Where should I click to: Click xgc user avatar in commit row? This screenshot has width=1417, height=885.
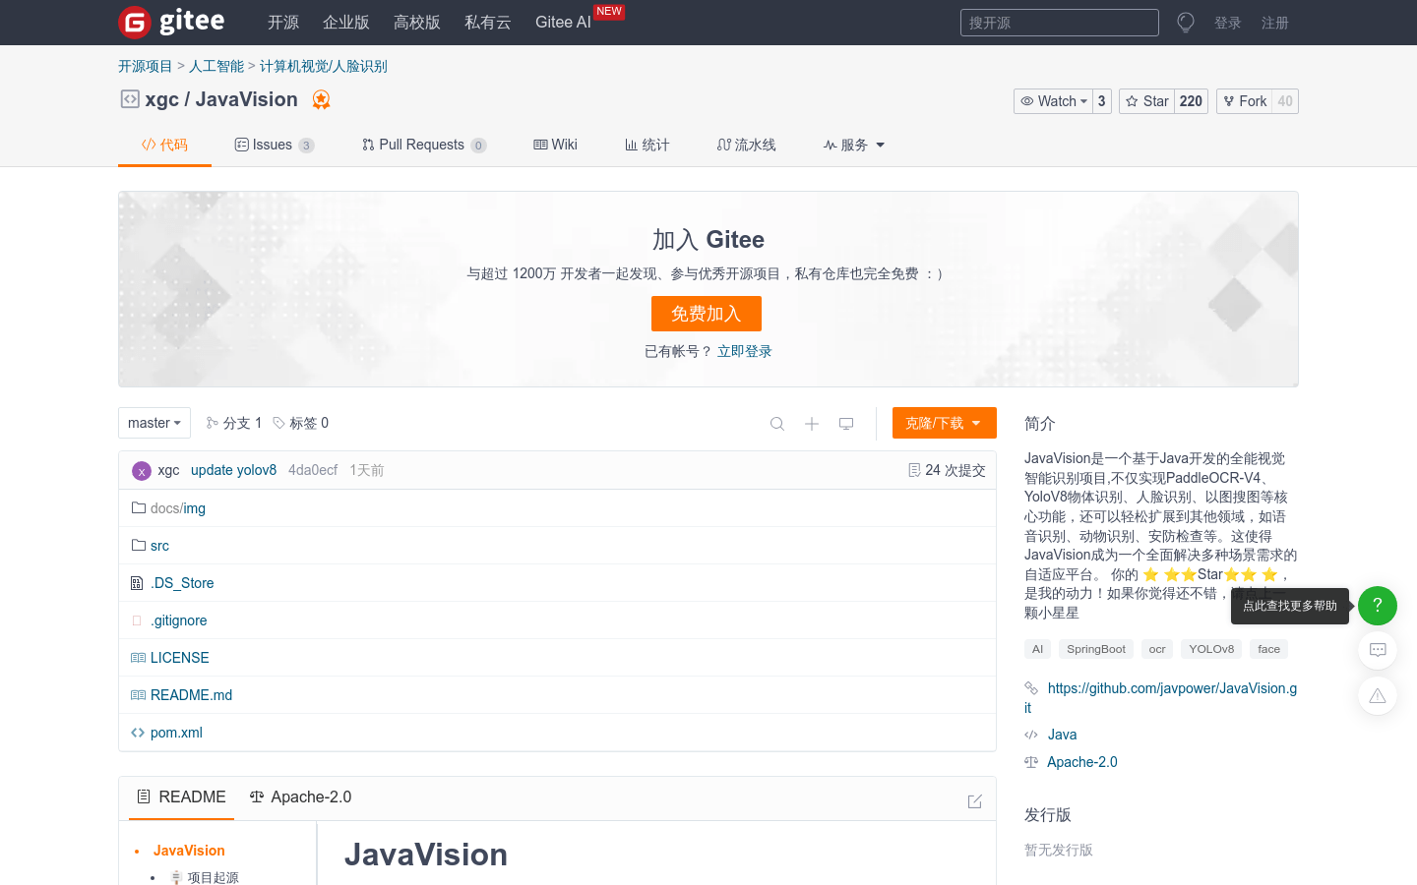click(x=142, y=471)
